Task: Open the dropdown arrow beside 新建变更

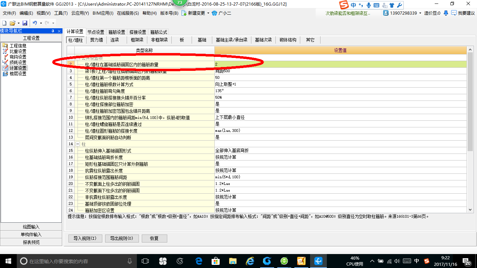Action: pyautogui.click(x=208, y=13)
